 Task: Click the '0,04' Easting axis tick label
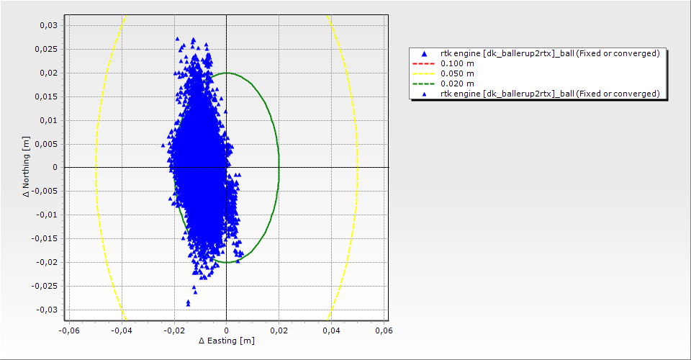pyautogui.click(x=331, y=330)
